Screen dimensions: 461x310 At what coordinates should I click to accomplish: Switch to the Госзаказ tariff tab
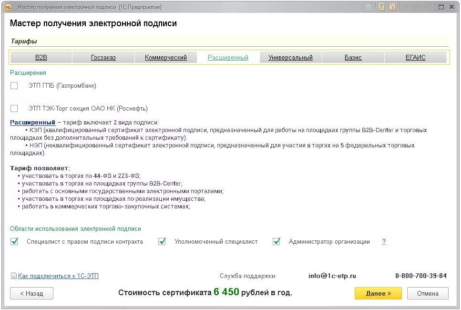click(103, 57)
